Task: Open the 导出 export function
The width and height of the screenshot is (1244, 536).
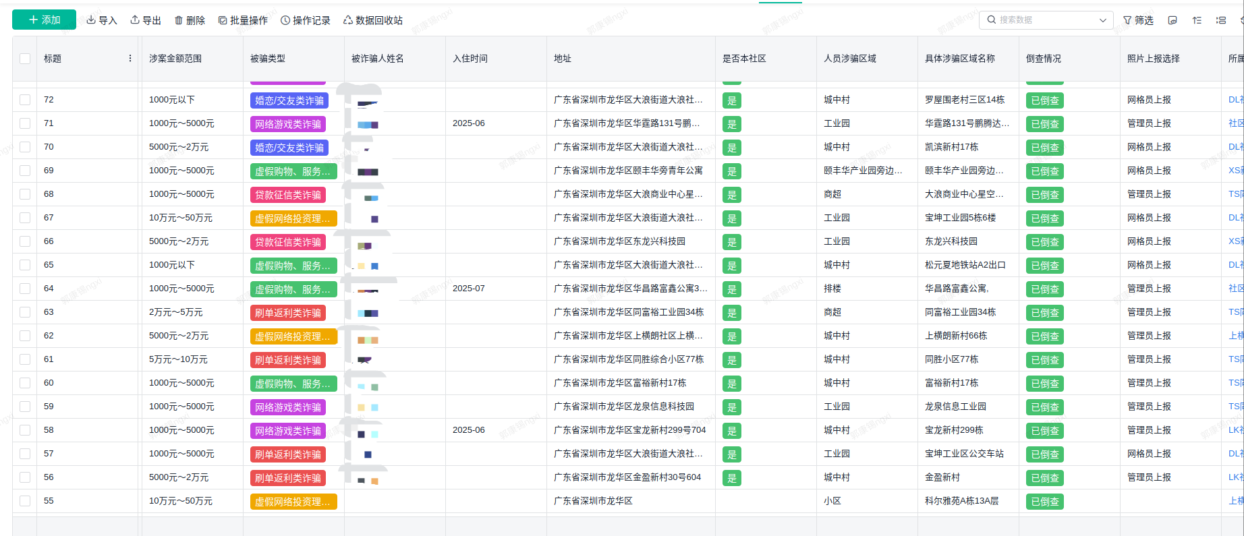Action: click(x=146, y=20)
